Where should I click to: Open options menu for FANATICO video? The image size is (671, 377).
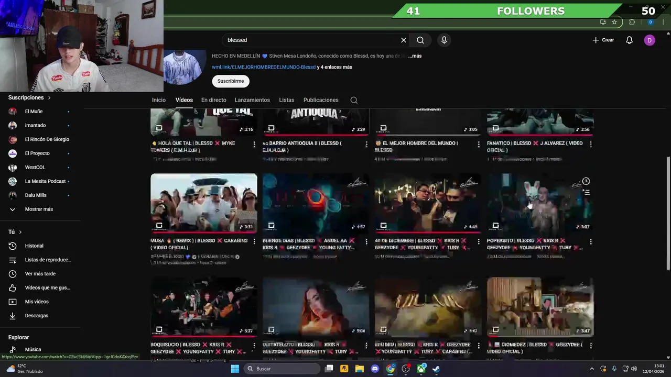[x=591, y=143]
